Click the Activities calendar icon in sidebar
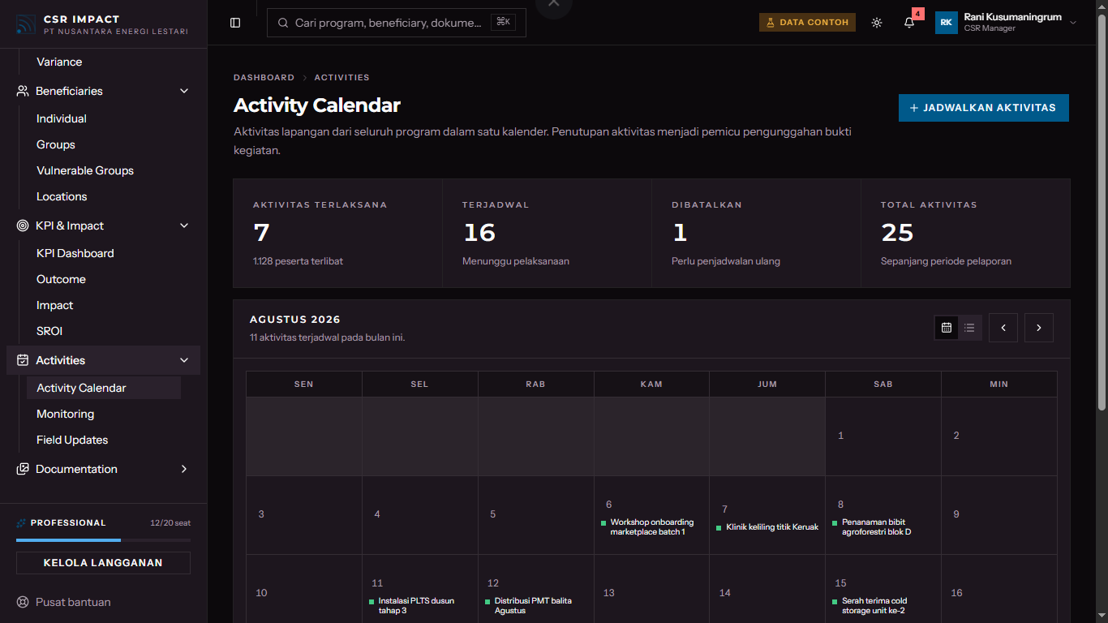This screenshot has width=1108, height=623. point(23,360)
